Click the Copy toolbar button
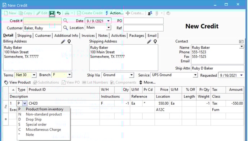 pyautogui.click(x=25, y=13)
